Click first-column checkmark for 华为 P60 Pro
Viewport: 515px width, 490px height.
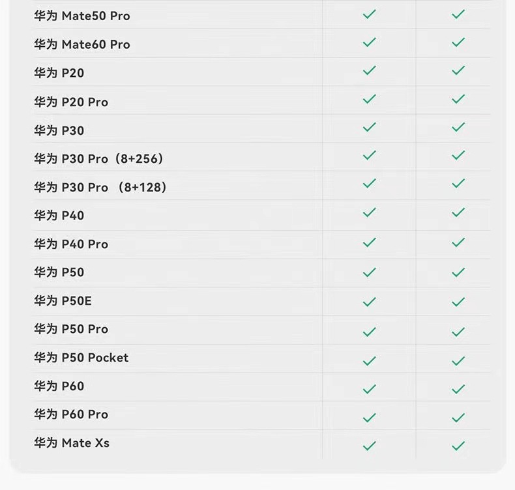click(369, 418)
